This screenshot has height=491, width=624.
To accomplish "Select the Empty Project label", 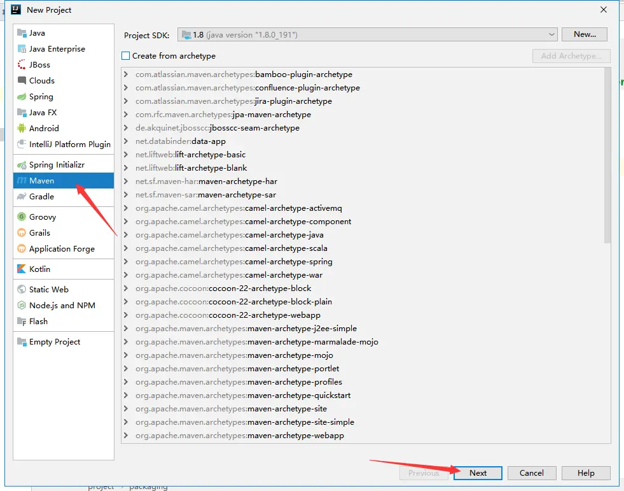I will 55,341.
